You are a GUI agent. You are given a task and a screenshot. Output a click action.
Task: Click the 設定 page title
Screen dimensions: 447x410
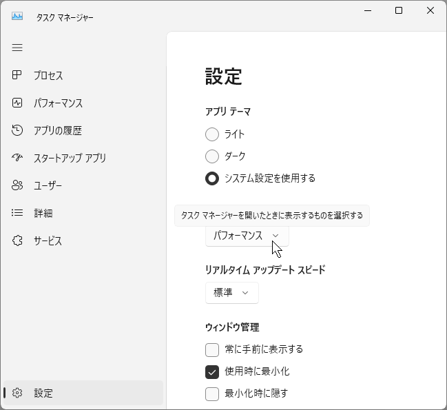click(x=223, y=76)
